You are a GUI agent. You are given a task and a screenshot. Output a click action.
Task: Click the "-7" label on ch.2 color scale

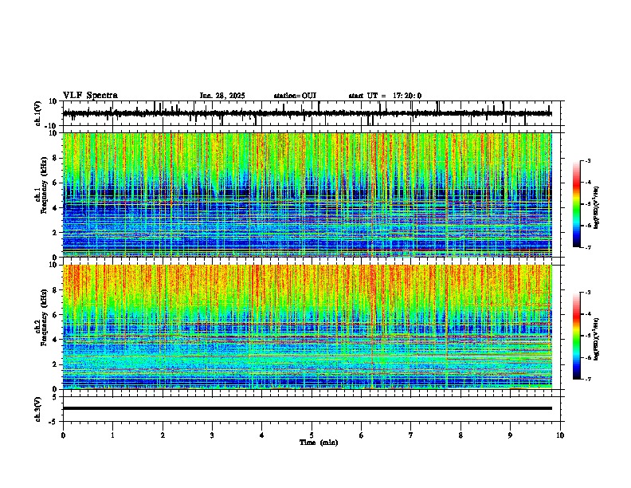click(588, 380)
